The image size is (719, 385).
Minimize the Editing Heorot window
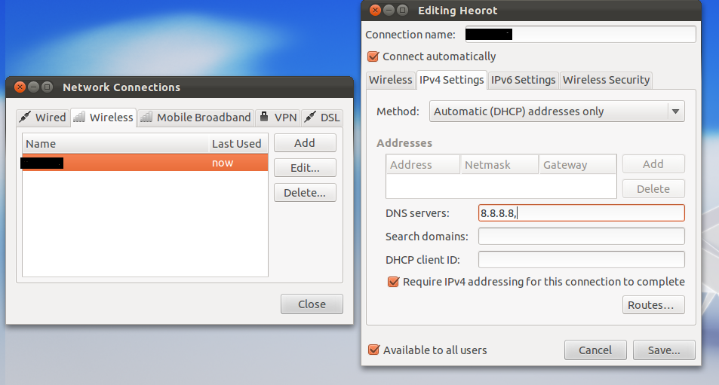(389, 10)
